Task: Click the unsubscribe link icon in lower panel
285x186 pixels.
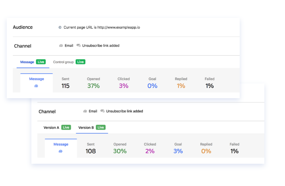Action: point(103,111)
